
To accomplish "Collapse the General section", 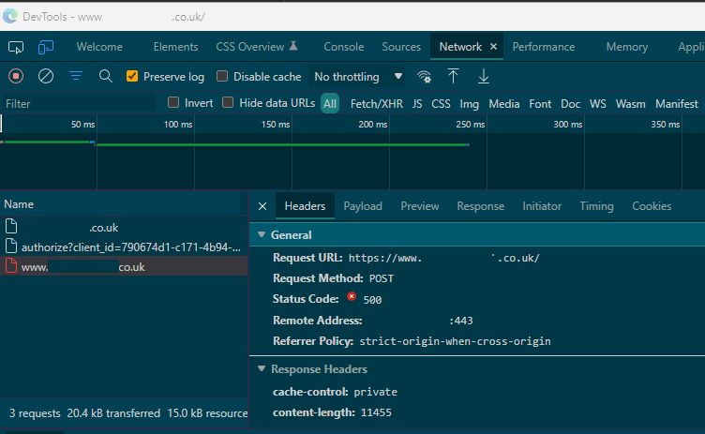I will click(262, 234).
